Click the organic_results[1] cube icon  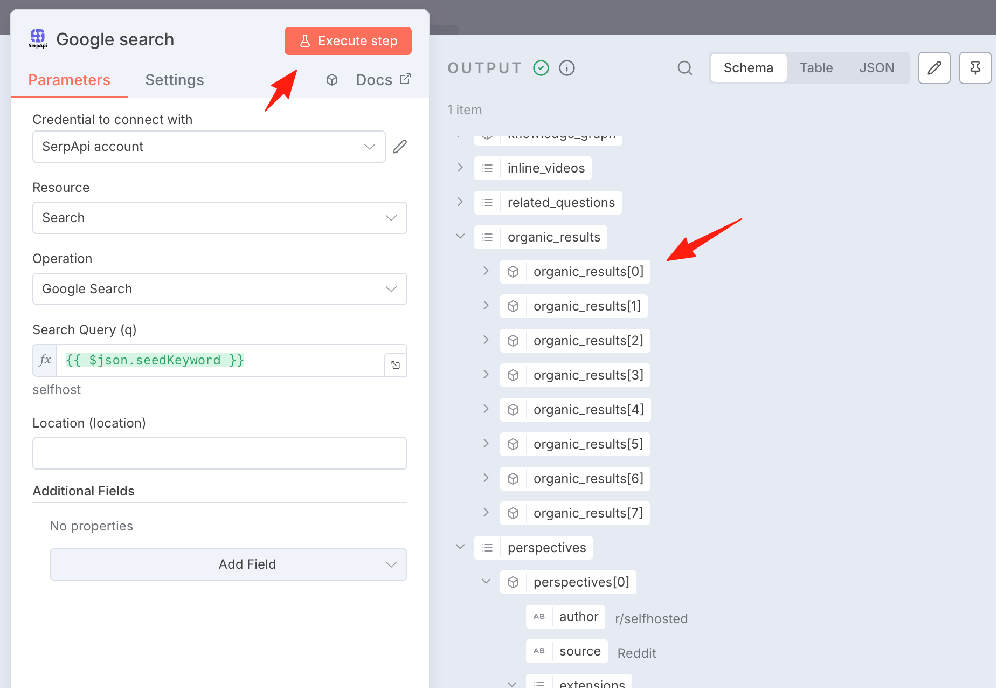coord(513,306)
